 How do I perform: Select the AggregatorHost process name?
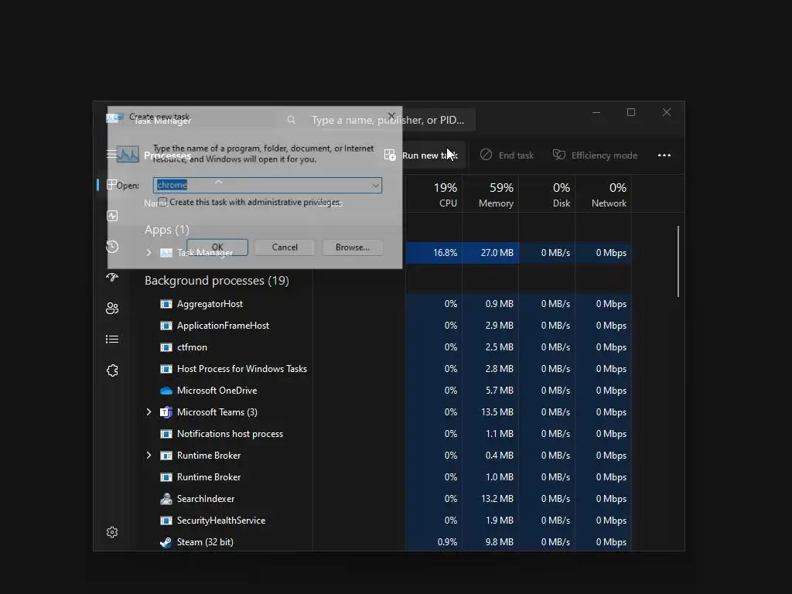(x=210, y=304)
